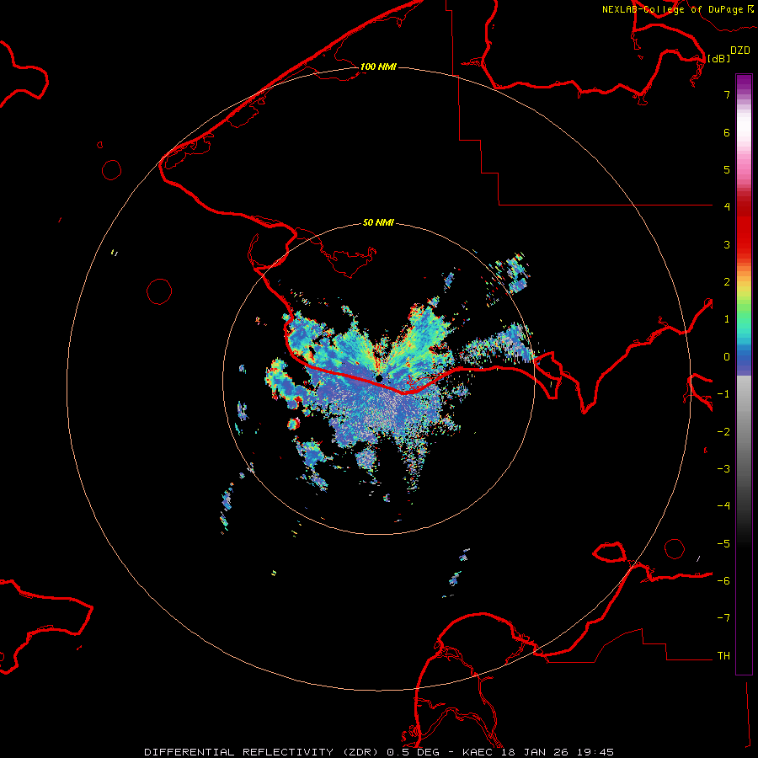Click the 50 NMI range ring label
The width and height of the screenshot is (758, 758).
tap(378, 223)
